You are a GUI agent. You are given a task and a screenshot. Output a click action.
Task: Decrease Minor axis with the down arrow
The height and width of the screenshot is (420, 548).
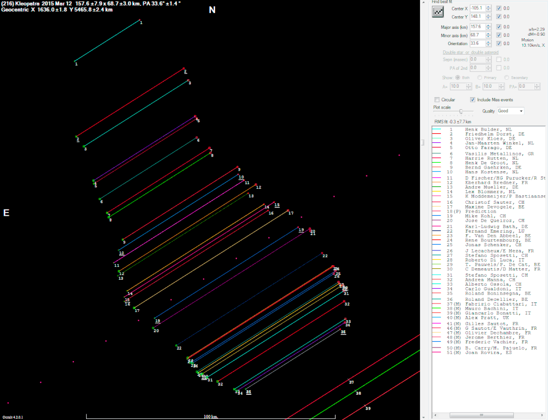pyautogui.click(x=489, y=37)
